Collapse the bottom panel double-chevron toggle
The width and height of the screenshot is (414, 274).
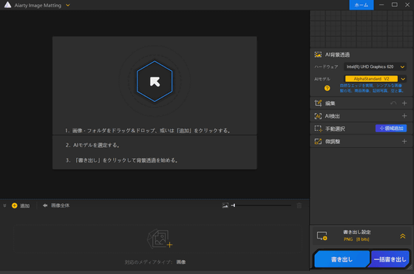(x=4, y=205)
